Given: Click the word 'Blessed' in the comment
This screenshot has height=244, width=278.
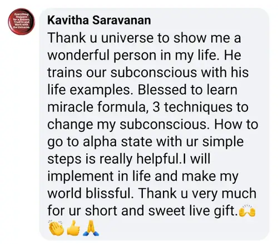Looking at the screenshot, I should tap(162, 90).
